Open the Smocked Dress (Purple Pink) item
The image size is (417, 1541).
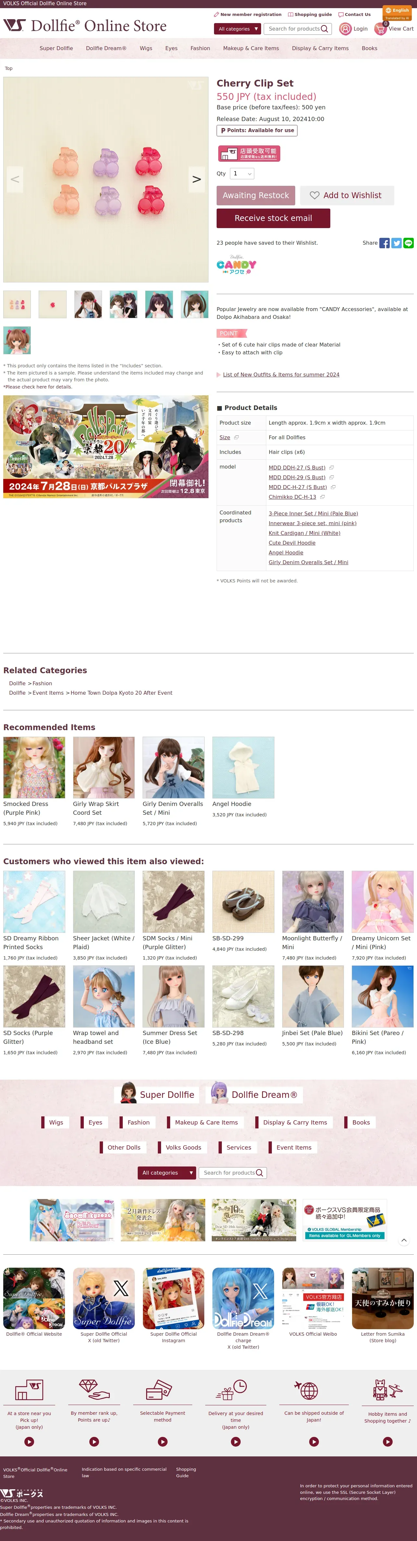(x=34, y=768)
